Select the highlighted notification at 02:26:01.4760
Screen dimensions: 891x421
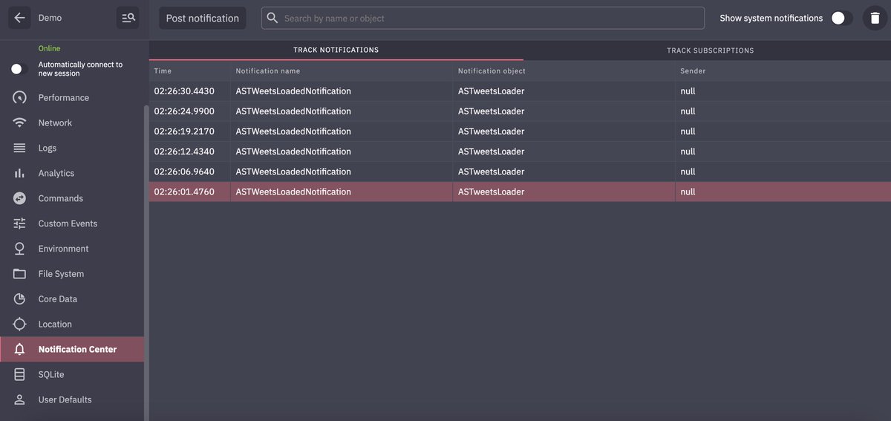[x=520, y=192]
